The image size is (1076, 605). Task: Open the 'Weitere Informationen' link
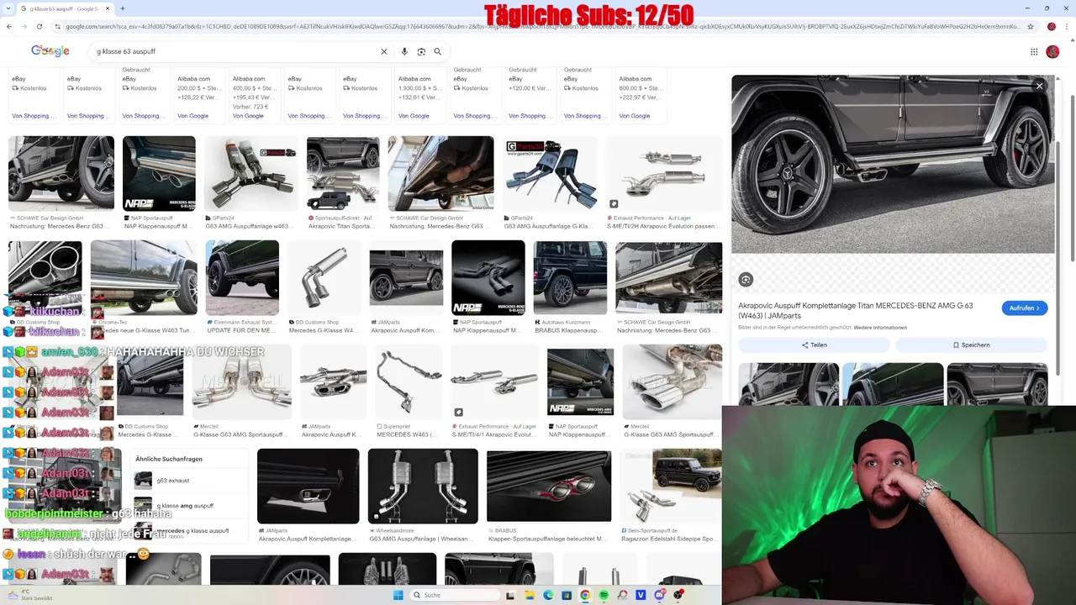click(880, 328)
